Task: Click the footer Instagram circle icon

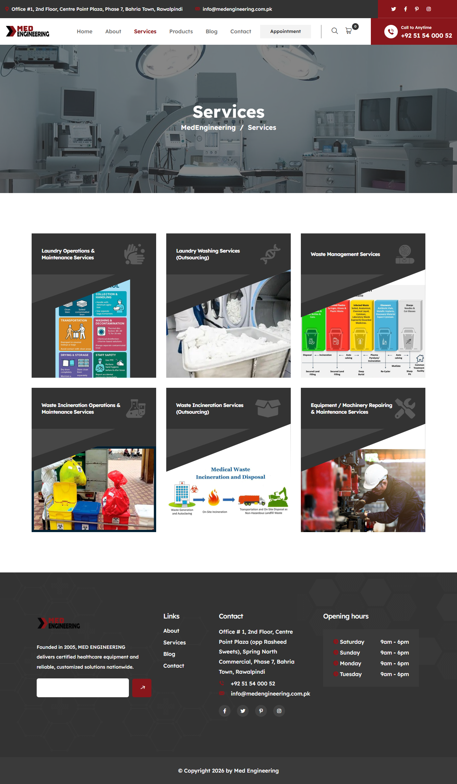Action: (279, 711)
